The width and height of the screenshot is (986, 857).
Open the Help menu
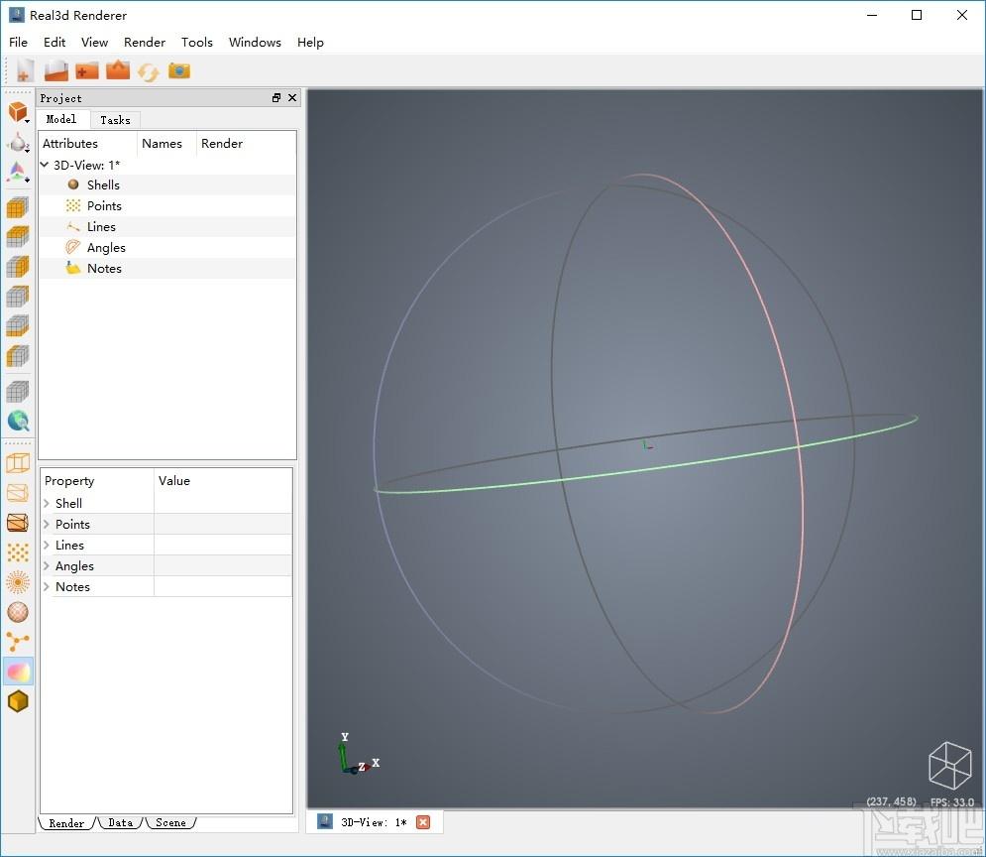click(310, 43)
